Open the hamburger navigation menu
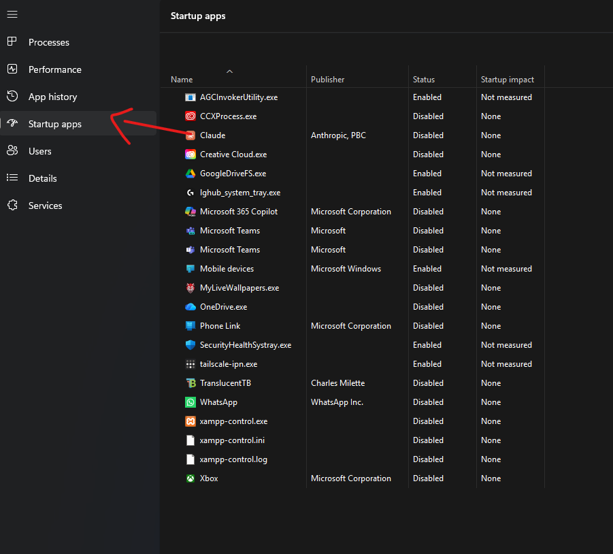 pos(12,14)
